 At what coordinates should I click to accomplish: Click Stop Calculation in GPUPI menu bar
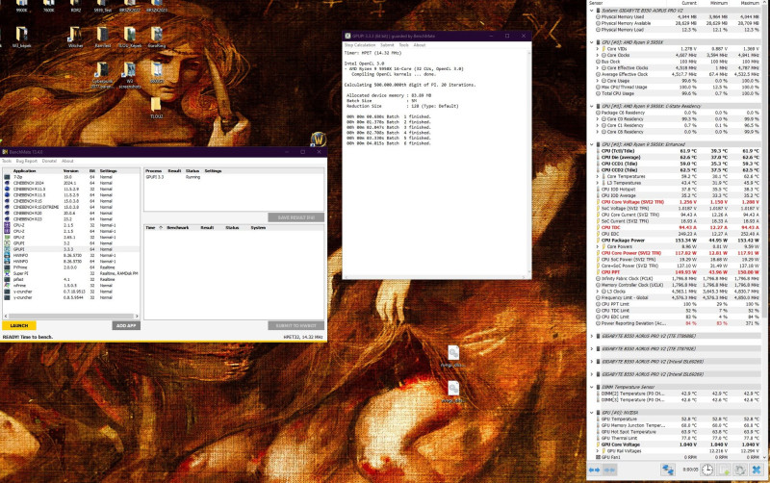coord(360,44)
